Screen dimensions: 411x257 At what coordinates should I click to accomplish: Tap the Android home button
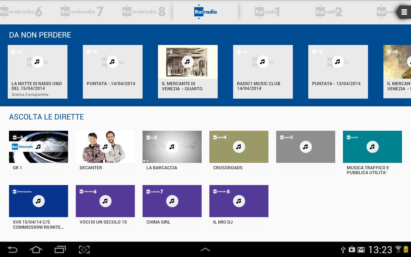click(36, 250)
